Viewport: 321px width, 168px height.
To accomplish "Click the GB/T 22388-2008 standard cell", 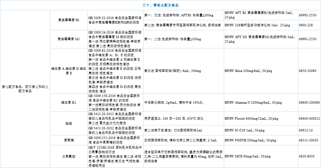I will tap(115, 157).
